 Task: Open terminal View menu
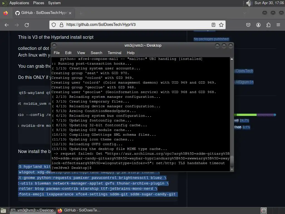click(x=81, y=53)
